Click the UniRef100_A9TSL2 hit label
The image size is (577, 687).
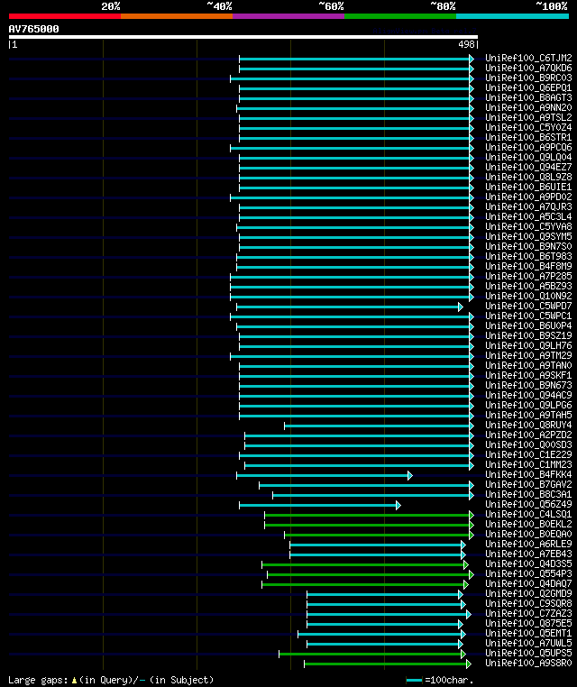[528, 117]
